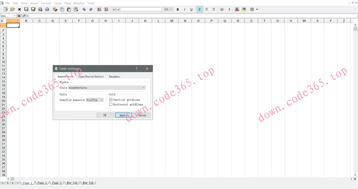The height and width of the screenshot is (189, 358).
Task: Align cell text to the right
Action: pos(213,9)
